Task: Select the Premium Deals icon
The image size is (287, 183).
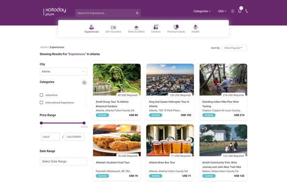Action: pos(176,27)
